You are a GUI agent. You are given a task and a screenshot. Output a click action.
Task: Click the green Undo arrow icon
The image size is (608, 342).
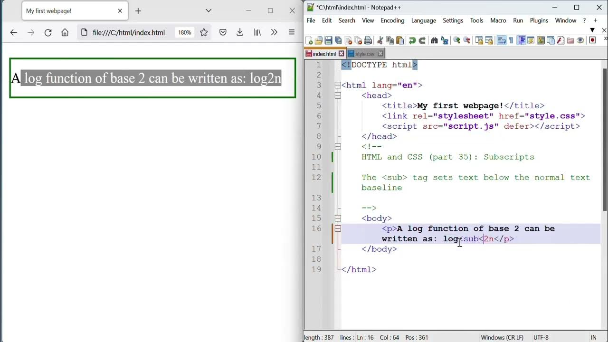click(x=412, y=40)
